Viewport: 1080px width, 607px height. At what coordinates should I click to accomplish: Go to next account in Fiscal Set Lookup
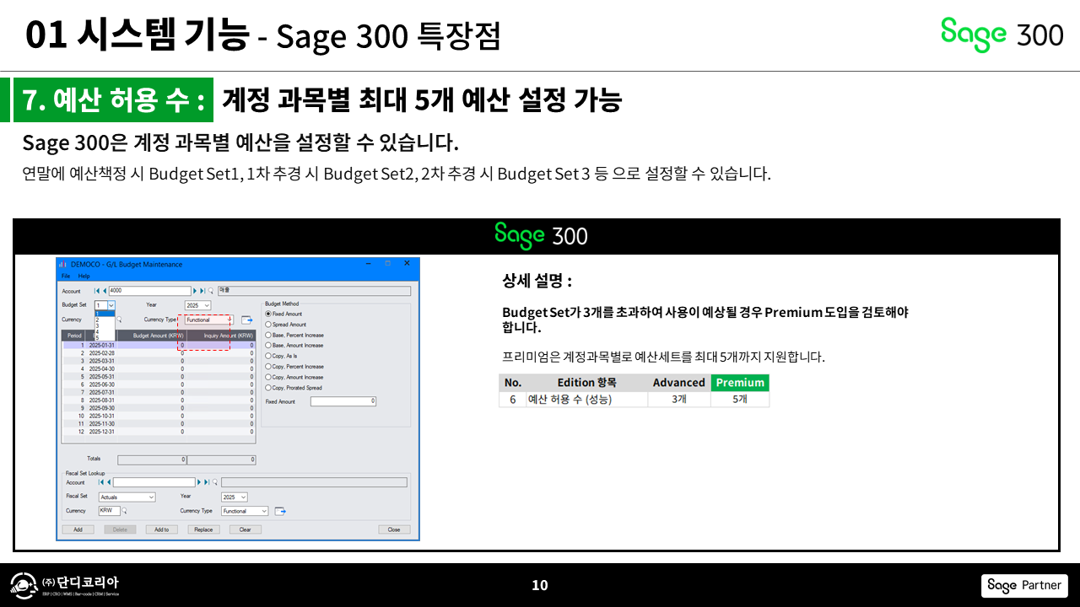[200, 482]
